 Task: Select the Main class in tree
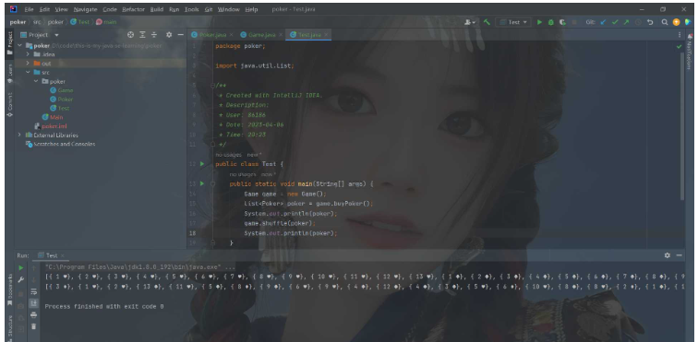[52, 117]
